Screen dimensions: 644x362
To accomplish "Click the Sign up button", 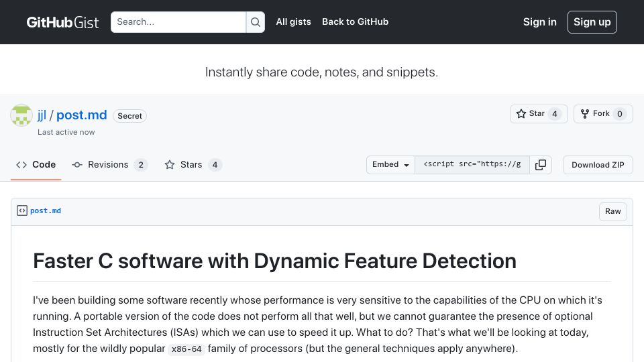I will [592, 22].
